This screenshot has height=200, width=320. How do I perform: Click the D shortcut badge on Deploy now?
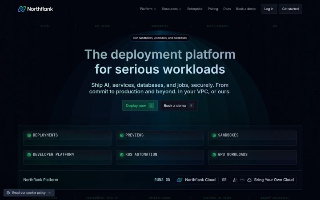[x=151, y=105]
